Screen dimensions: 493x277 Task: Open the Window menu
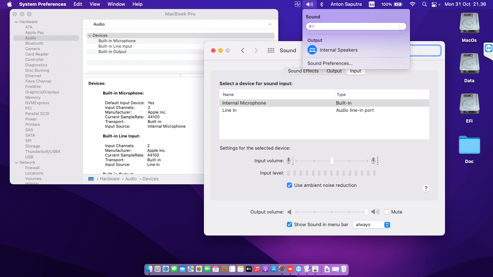point(116,4)
